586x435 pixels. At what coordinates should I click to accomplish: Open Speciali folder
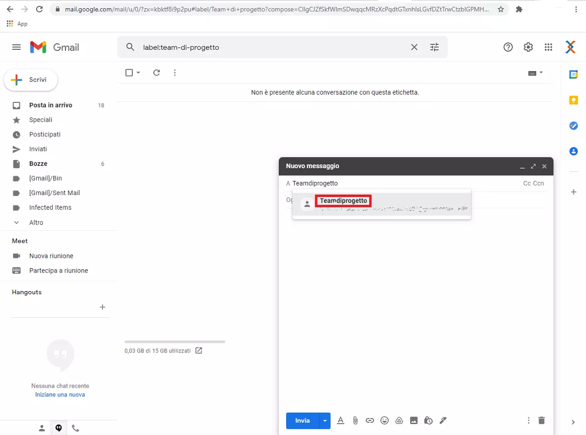click(41, 120)
